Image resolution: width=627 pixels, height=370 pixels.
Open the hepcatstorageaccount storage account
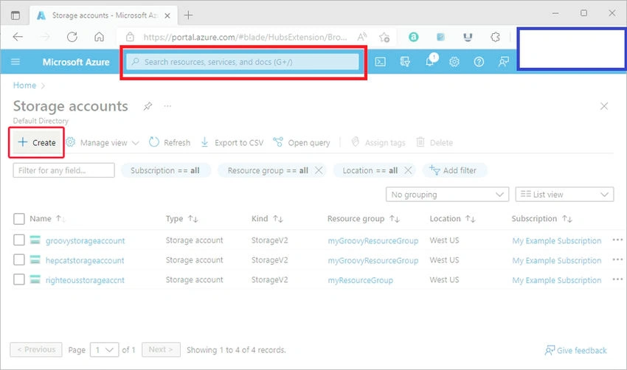(85, 260)
